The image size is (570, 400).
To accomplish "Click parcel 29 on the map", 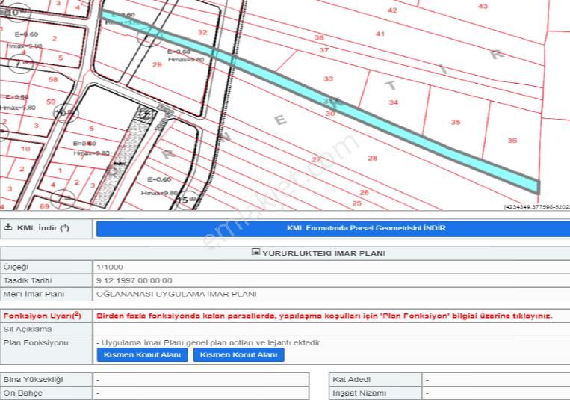I will click(157, 65).
